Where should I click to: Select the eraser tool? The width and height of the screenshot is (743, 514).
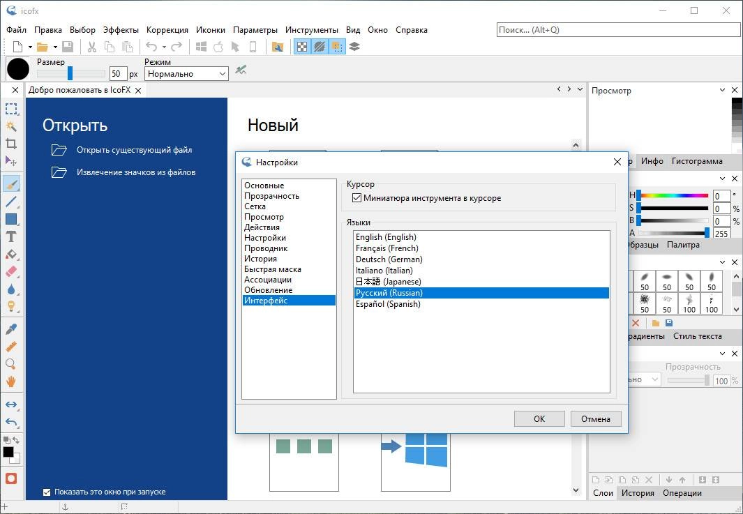(x=11, y=271)
